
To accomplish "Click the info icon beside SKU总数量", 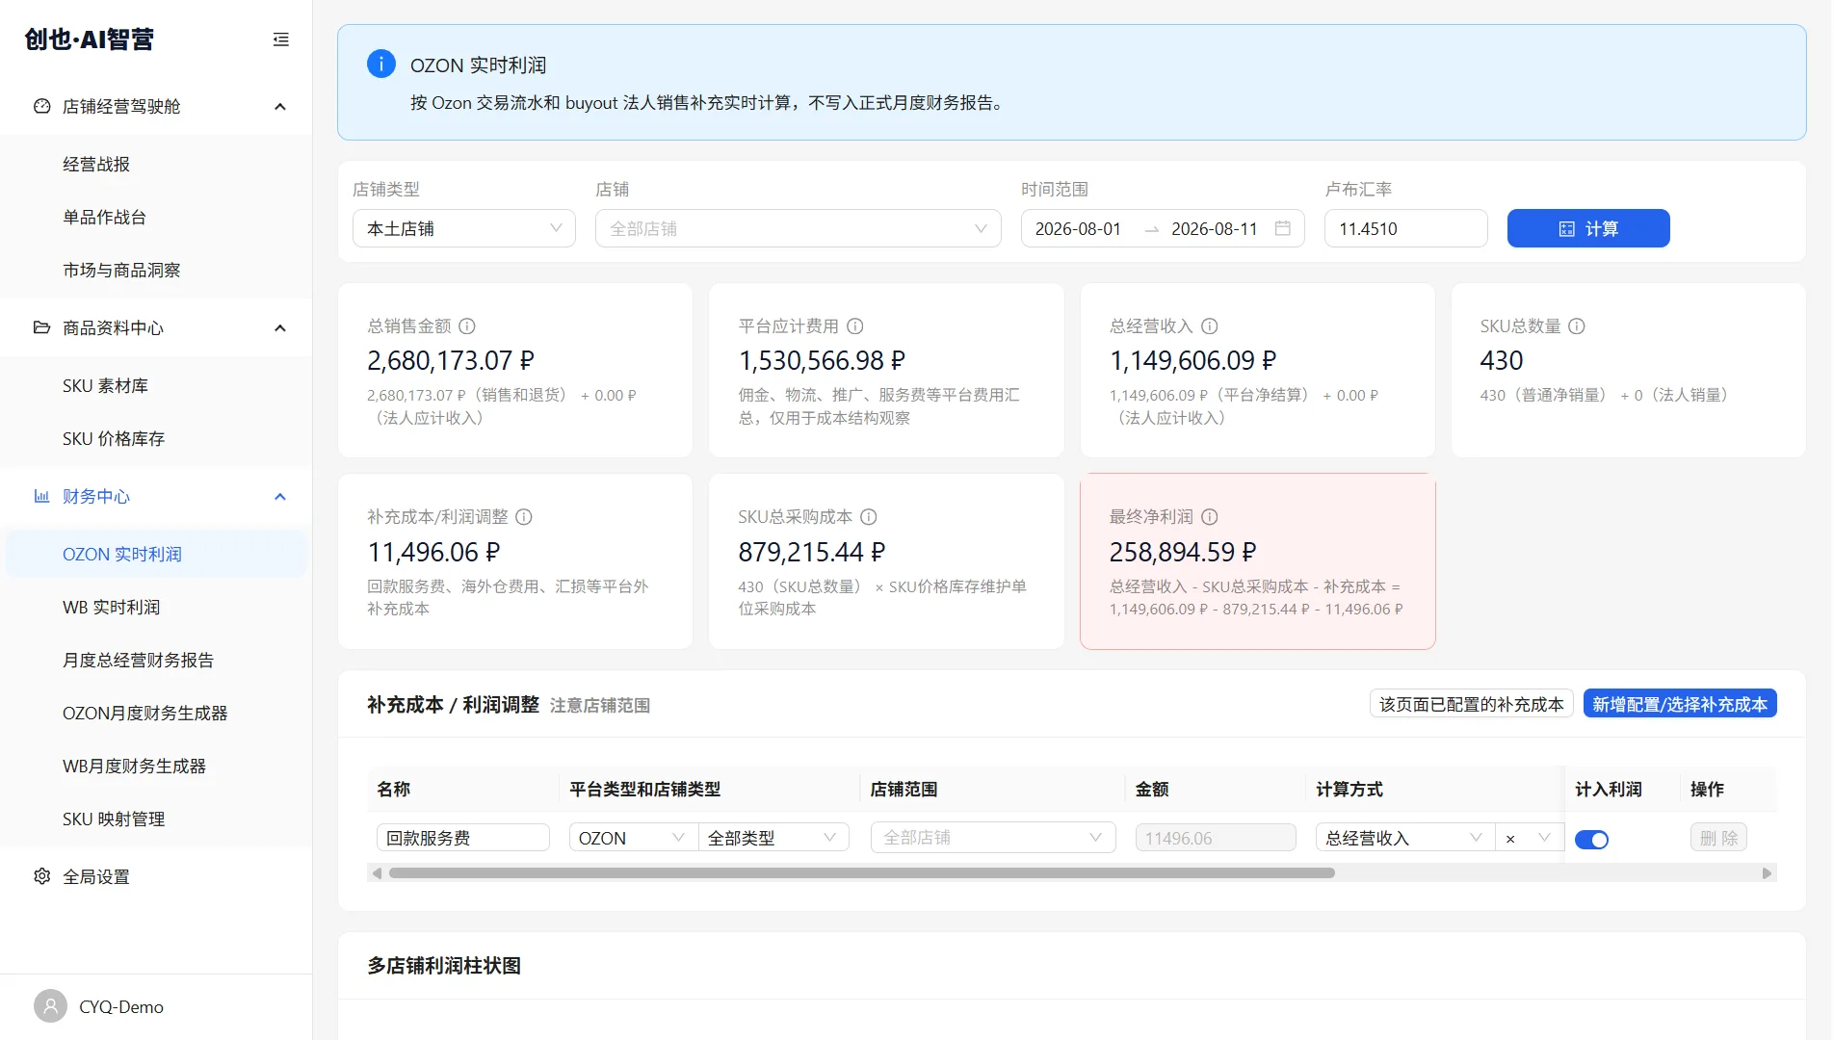I will tap(1577, 326).
